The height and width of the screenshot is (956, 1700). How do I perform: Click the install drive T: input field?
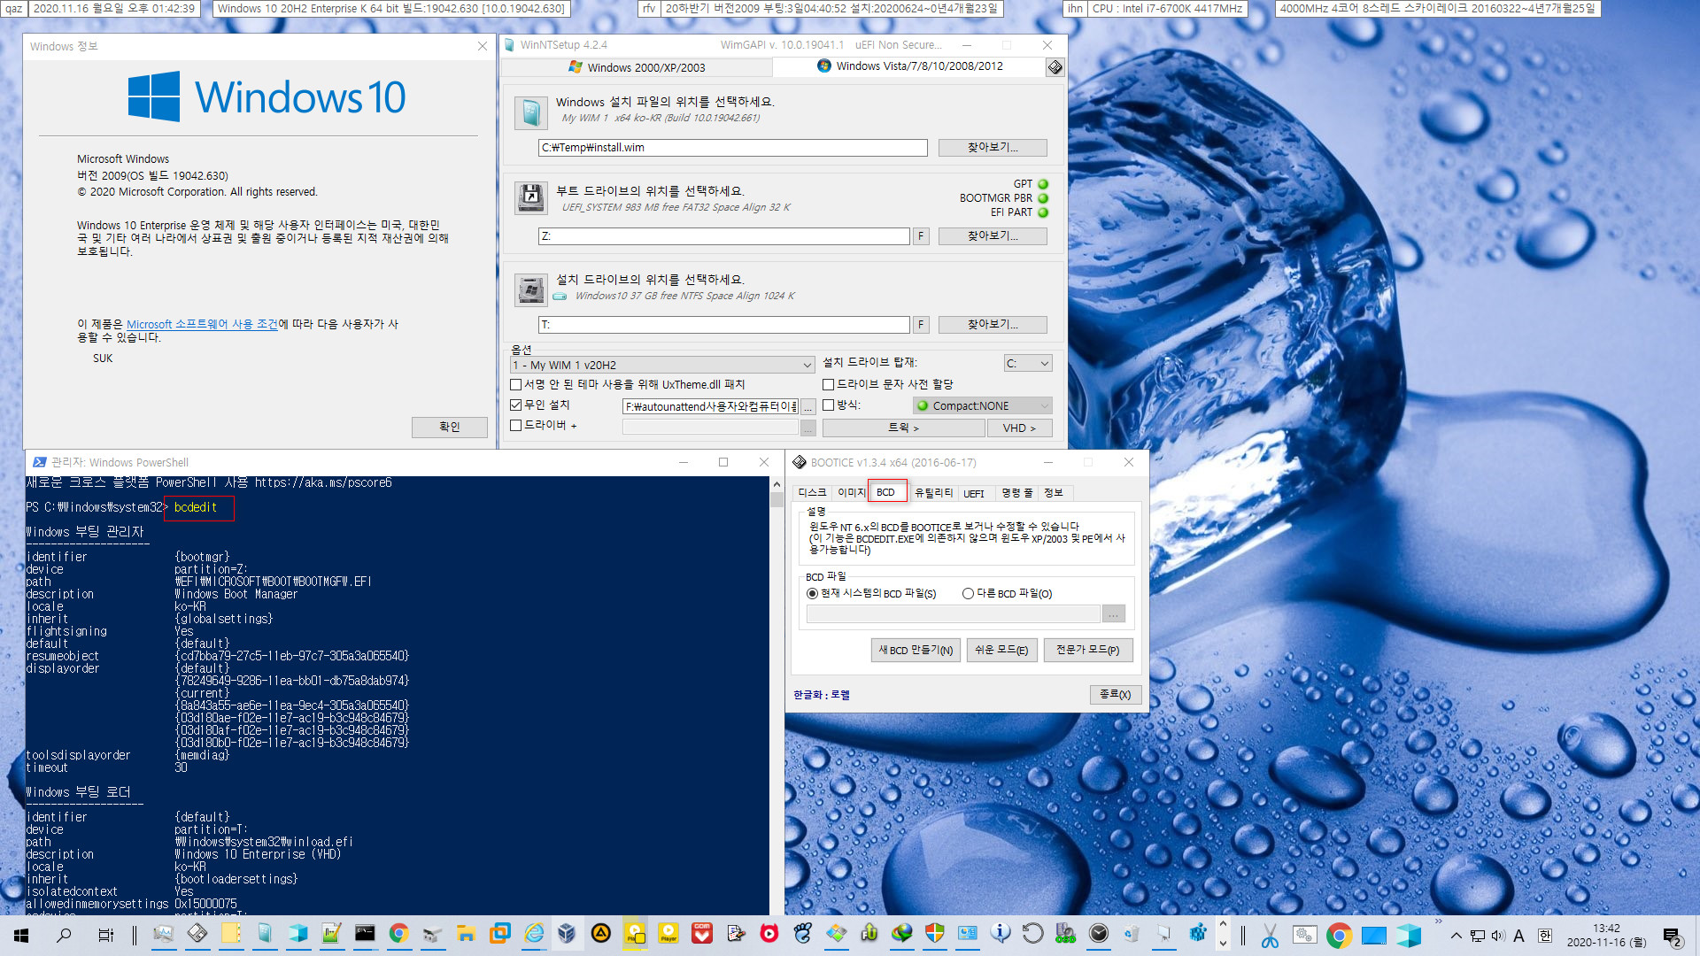(723, 325)
